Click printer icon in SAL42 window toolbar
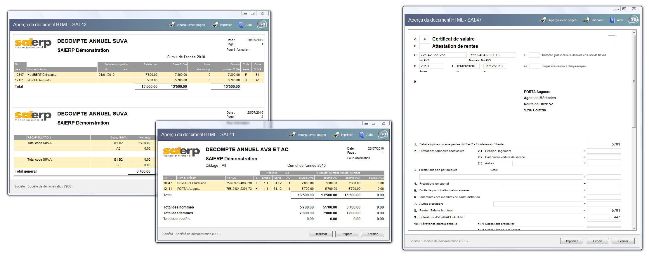The height and width of the screenshot is (256, 649). [215, 25]
